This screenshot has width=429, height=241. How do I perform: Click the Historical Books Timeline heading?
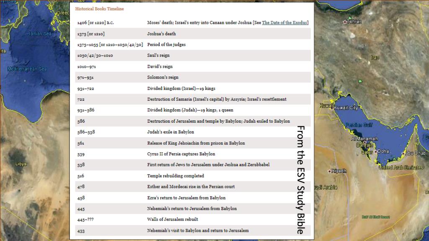[99, 9]
